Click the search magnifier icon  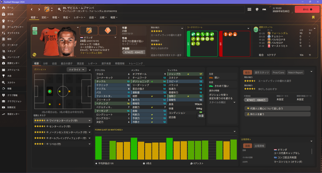(x=60, y=9)
